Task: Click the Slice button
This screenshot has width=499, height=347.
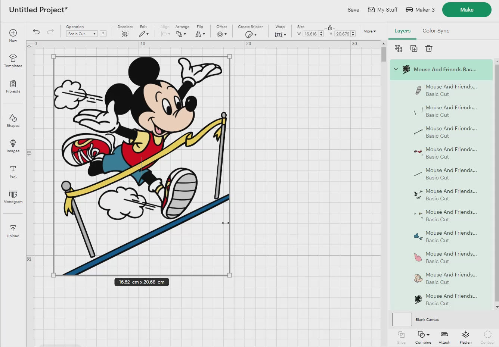Action: pos(401,337)
